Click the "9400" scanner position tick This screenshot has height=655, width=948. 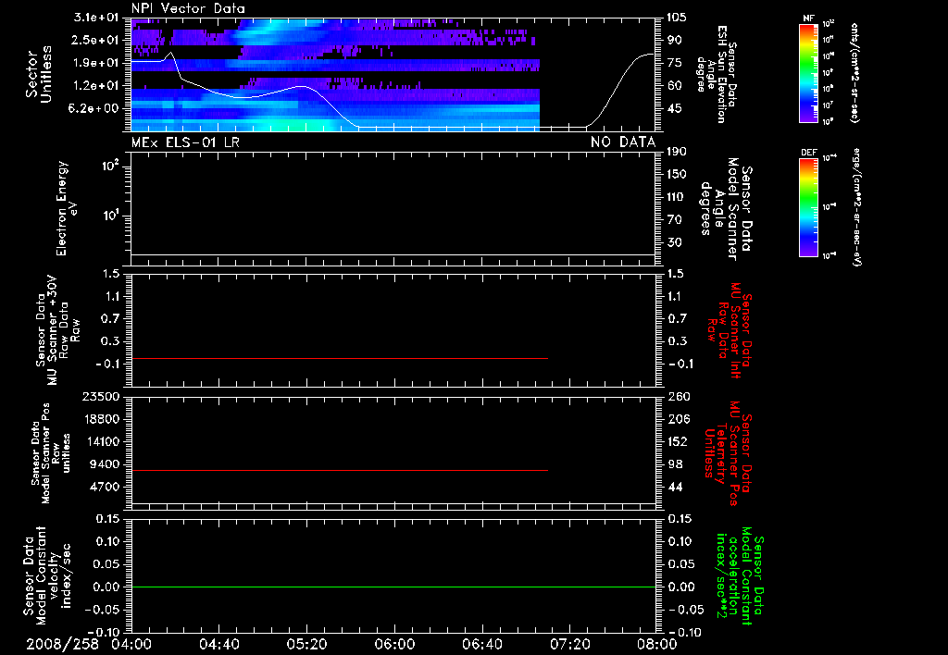(104, 464)
